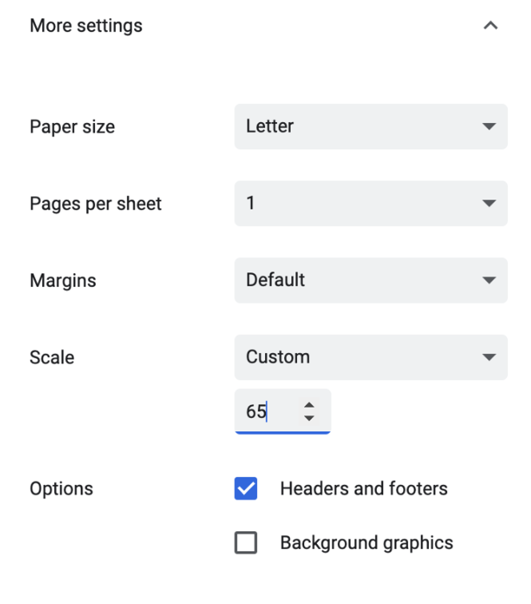Click the arrow icon on Custom scale dropdown
Image resolution: width=531 pixels, height=604 pixels.
(x=489, y=357)
